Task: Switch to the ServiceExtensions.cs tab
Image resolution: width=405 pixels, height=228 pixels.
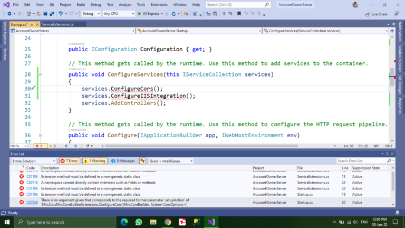Action: 58,24
